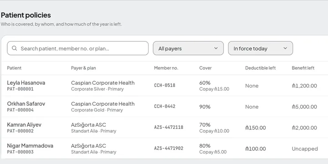The height and width of the screenshot is (164, 328).
Task: Click Standart Ailə · Primary in Kamran's row
Action: click(x=93, y=131)
